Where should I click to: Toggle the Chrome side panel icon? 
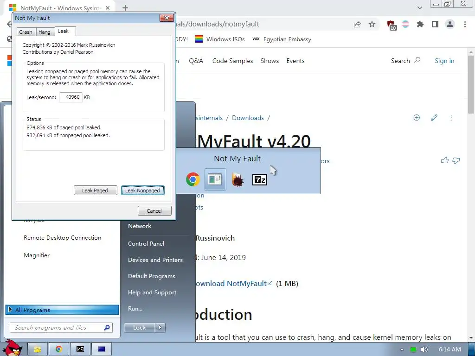click(x=435, y=24)
